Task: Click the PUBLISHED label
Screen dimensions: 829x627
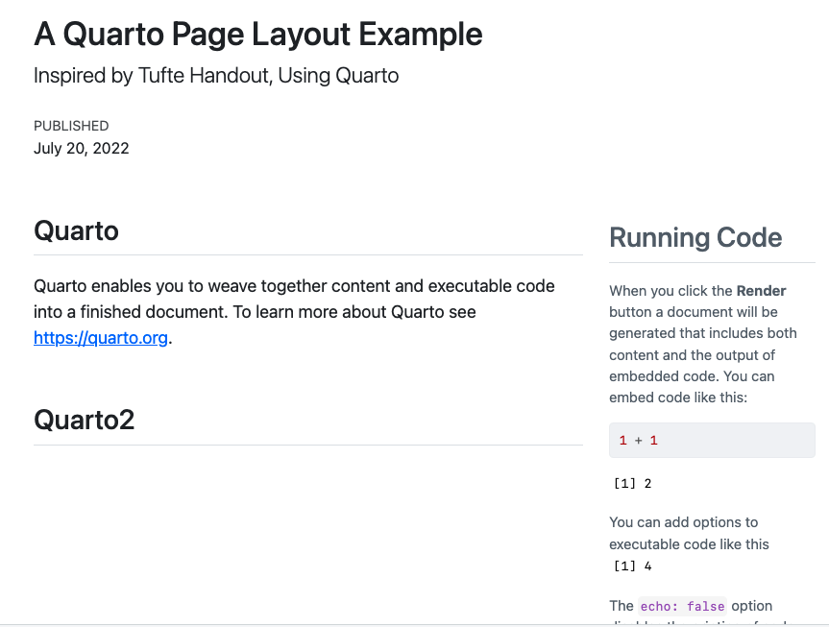Action: point(71,126)
